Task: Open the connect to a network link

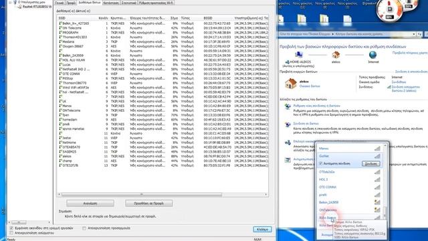Action: (x=306, y=123)
